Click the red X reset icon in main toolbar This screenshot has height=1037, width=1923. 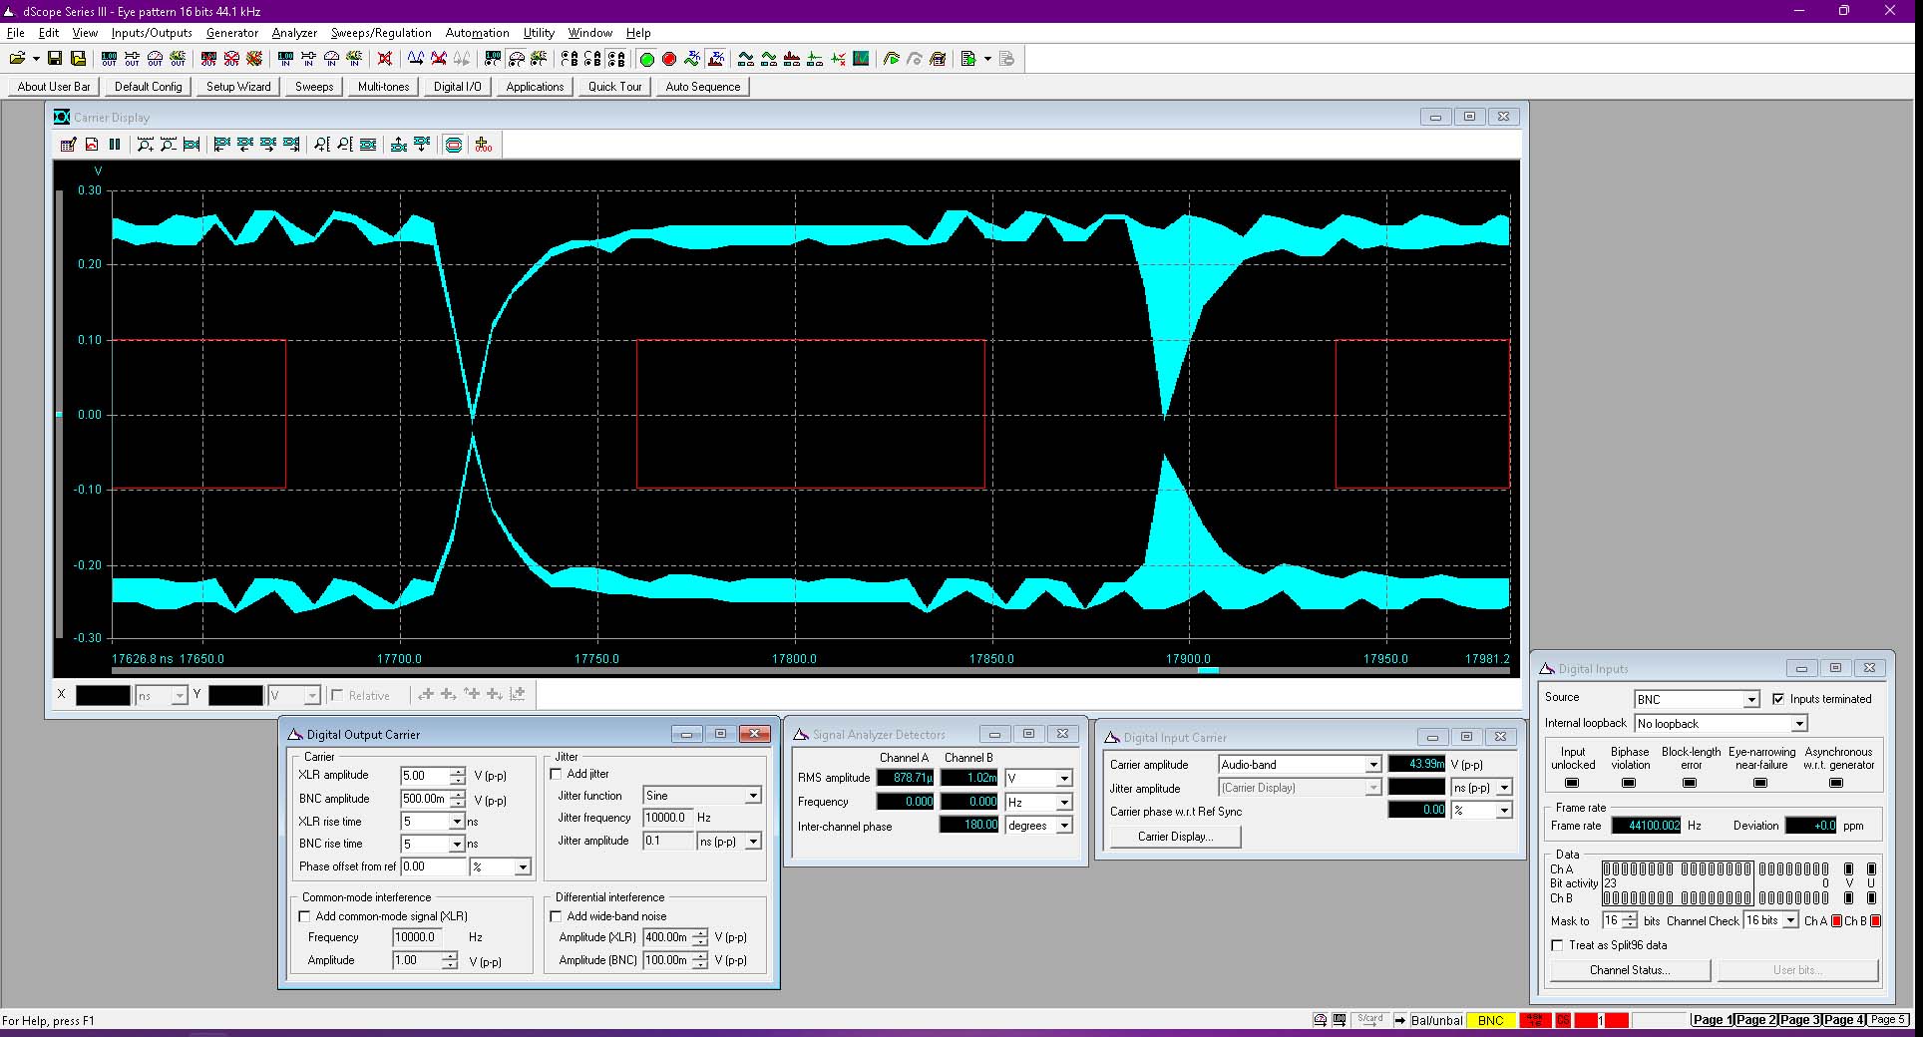(384, 59)
